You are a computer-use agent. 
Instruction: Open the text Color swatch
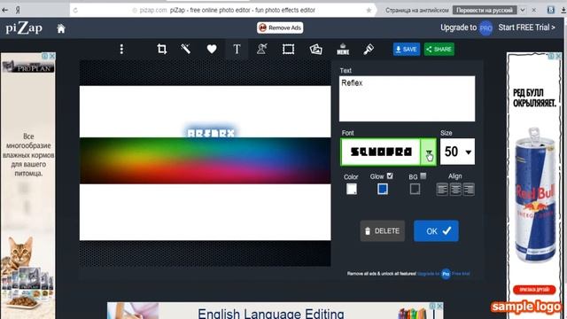[352, 189]
